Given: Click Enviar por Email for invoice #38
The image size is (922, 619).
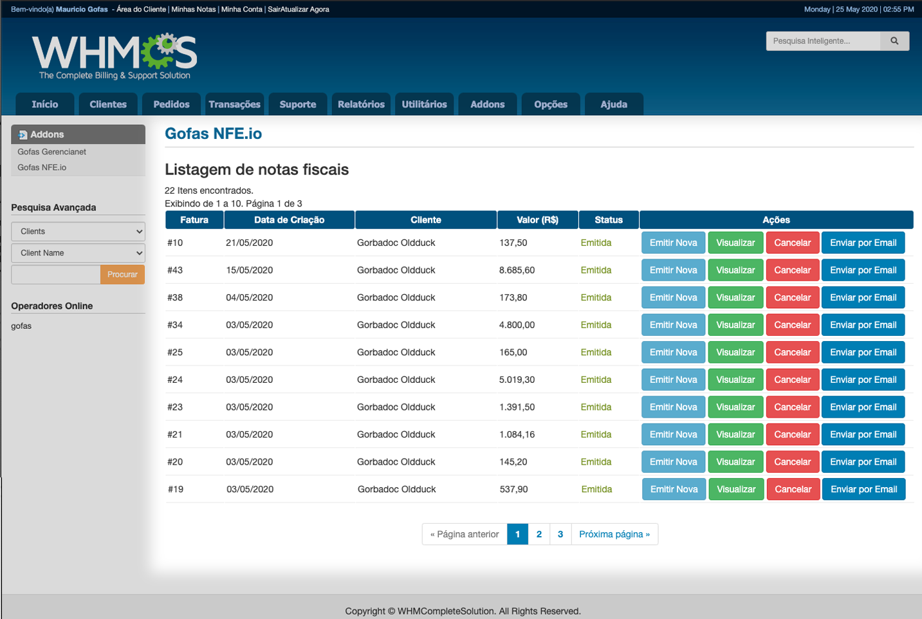Looking at the screenshot, I should coord(863,297).
